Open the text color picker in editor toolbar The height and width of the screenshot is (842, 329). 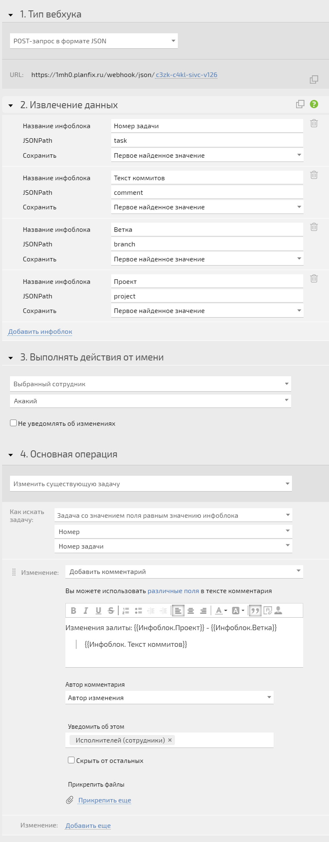pyautogui.click(x=221, y=611)
